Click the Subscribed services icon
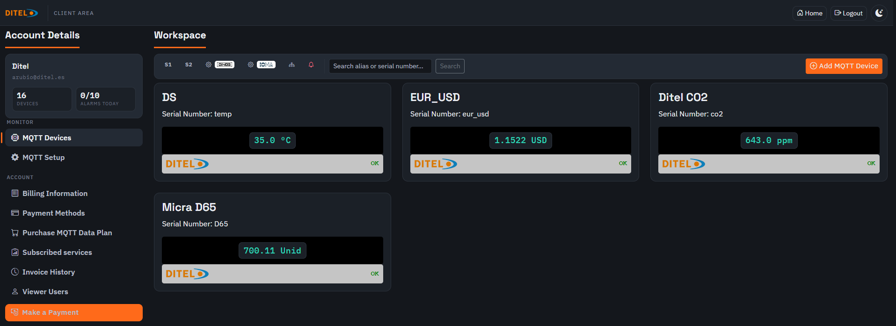The image size is (896, 326). coord(15,252)
